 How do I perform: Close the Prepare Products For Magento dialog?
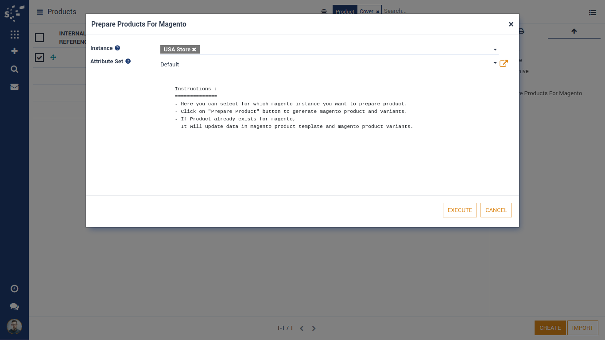click(x=511, y=24)
